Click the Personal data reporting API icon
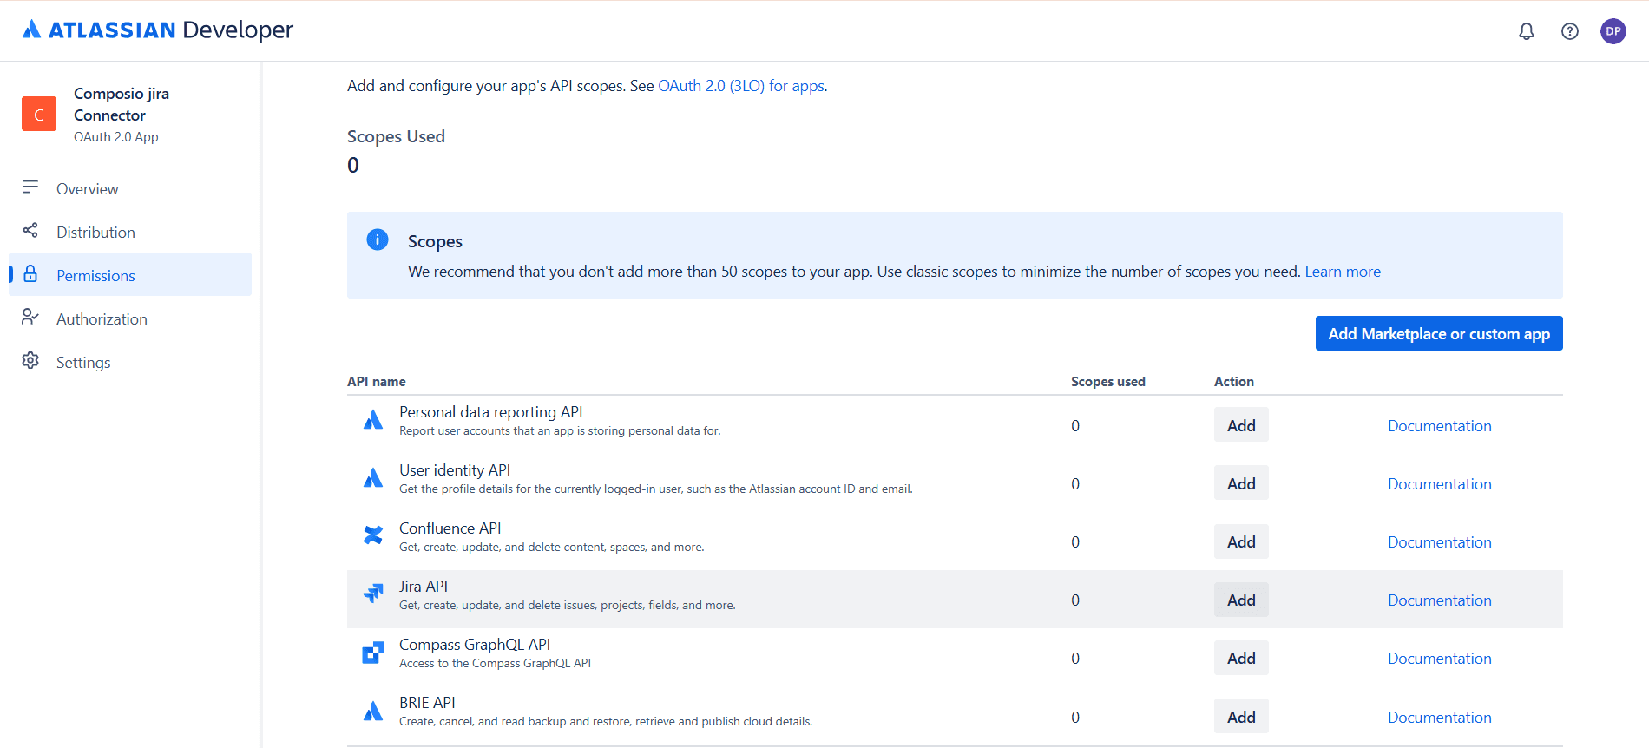 (x=373, y=420)
